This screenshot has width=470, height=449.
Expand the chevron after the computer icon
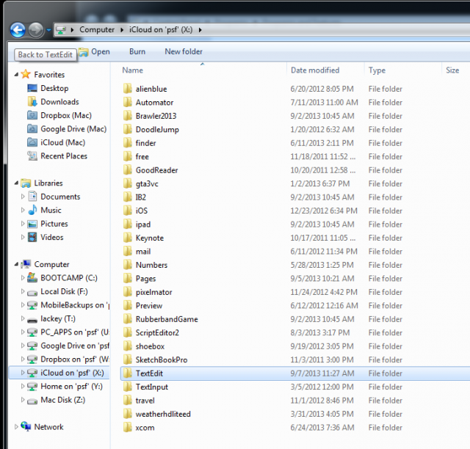[x=72, y=29]
